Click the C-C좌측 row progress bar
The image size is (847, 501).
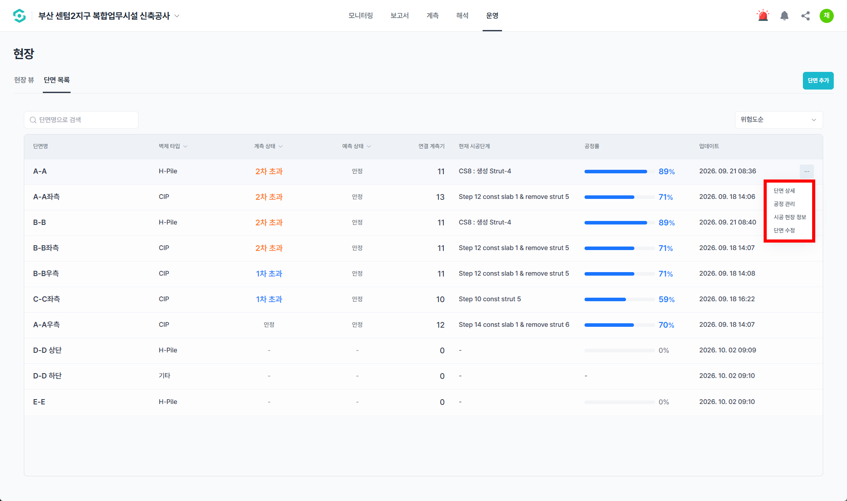coord(619,299)
